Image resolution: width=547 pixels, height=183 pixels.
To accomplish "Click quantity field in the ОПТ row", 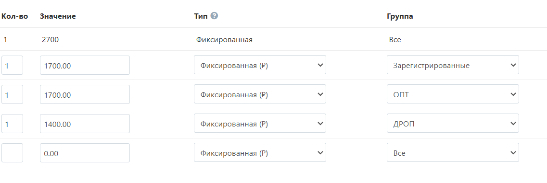I will [12, 94].
